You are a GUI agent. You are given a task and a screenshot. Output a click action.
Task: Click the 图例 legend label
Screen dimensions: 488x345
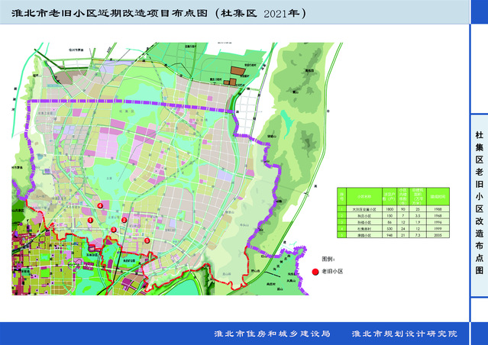point(328,260)
